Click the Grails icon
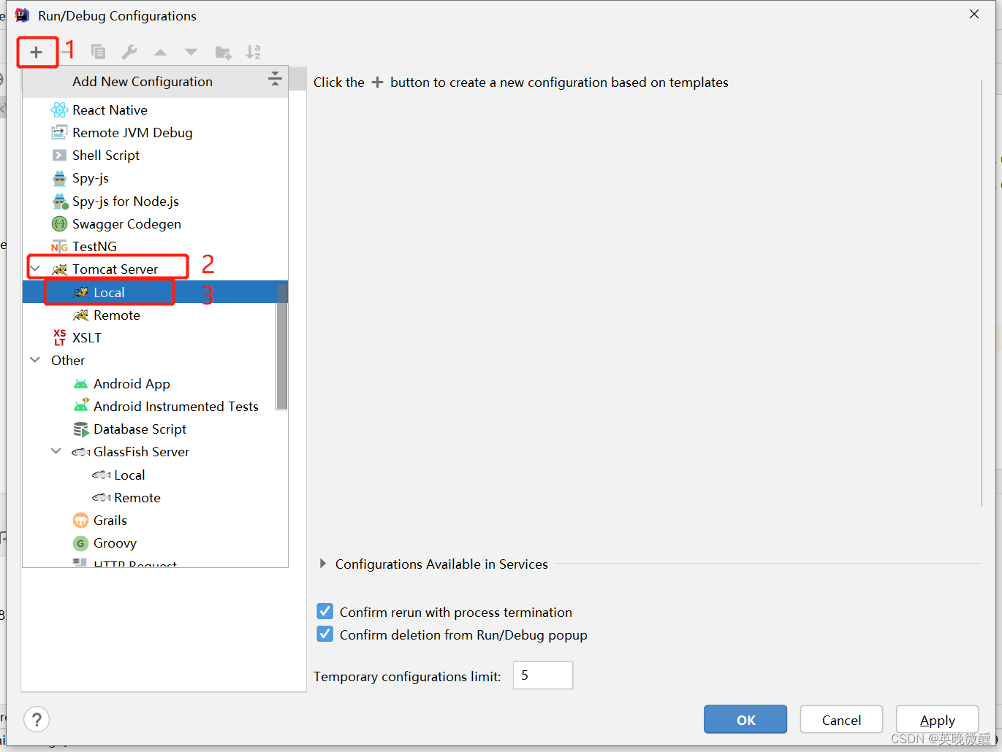 [80, 521]
